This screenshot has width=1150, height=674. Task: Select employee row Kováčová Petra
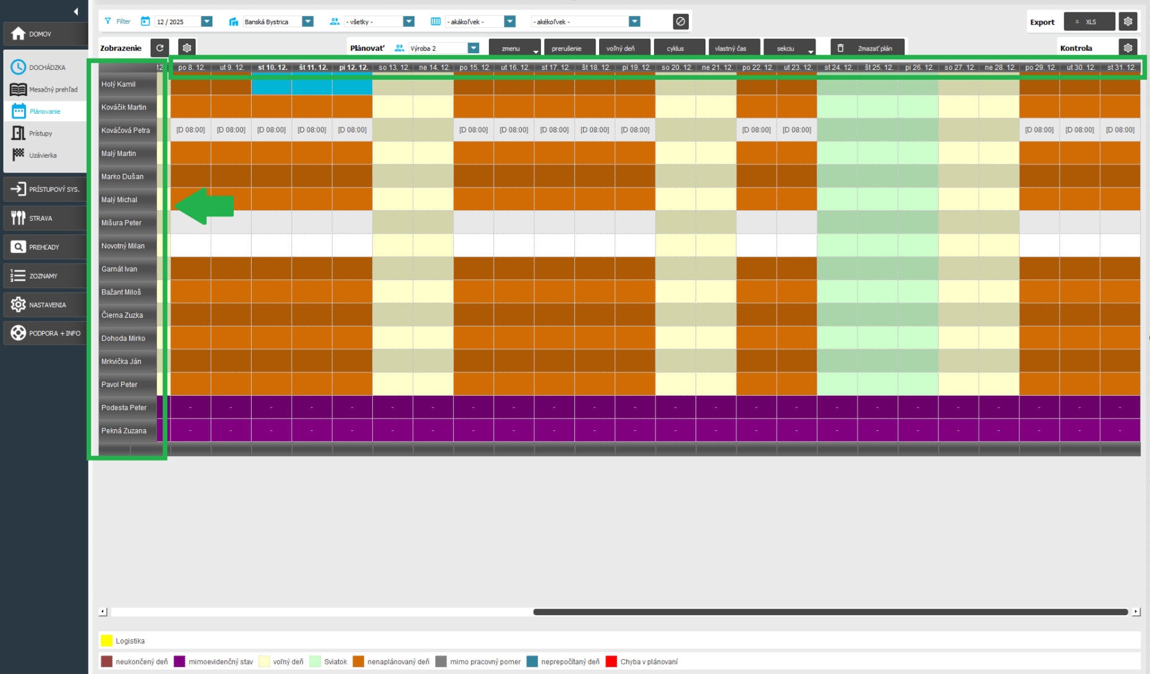[126, 130]
